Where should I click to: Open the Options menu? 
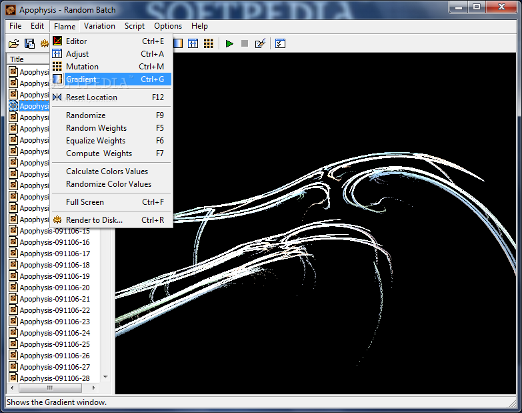(x=168, y=26)
